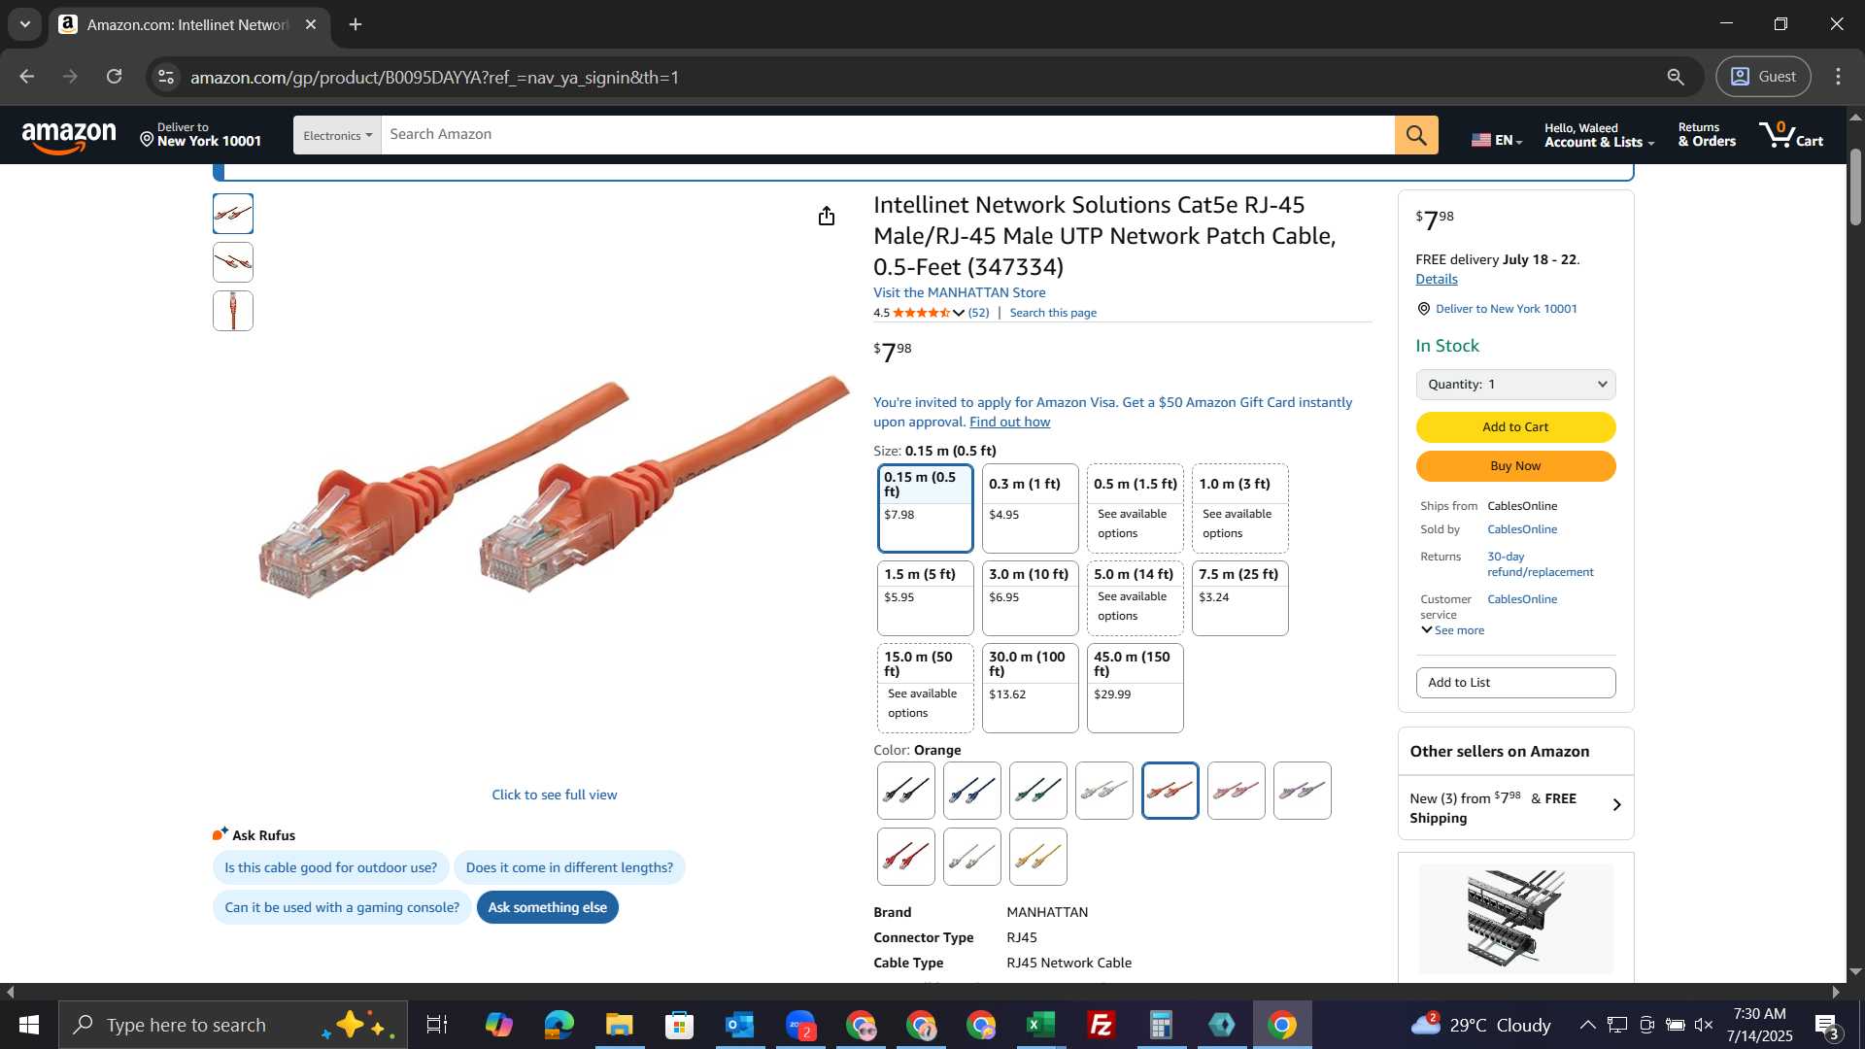Close the Amazon tab
The image size is (1865, 1049).
point(311,24)
